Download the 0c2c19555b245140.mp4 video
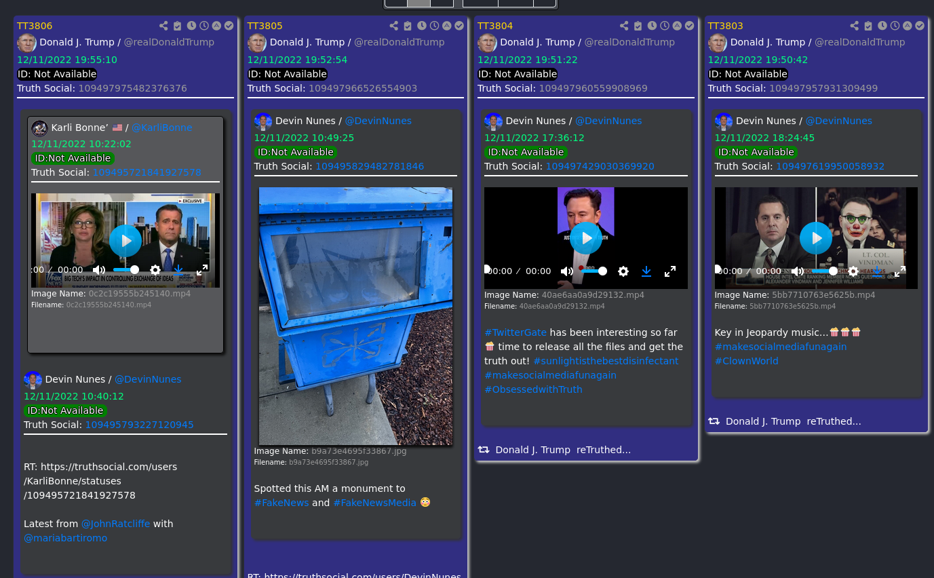Image resolution: width=934 pixels, height=578 pixels. pos(178,270)
